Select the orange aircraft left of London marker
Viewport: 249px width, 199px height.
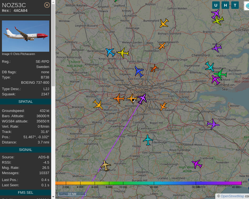pos(132,98)
